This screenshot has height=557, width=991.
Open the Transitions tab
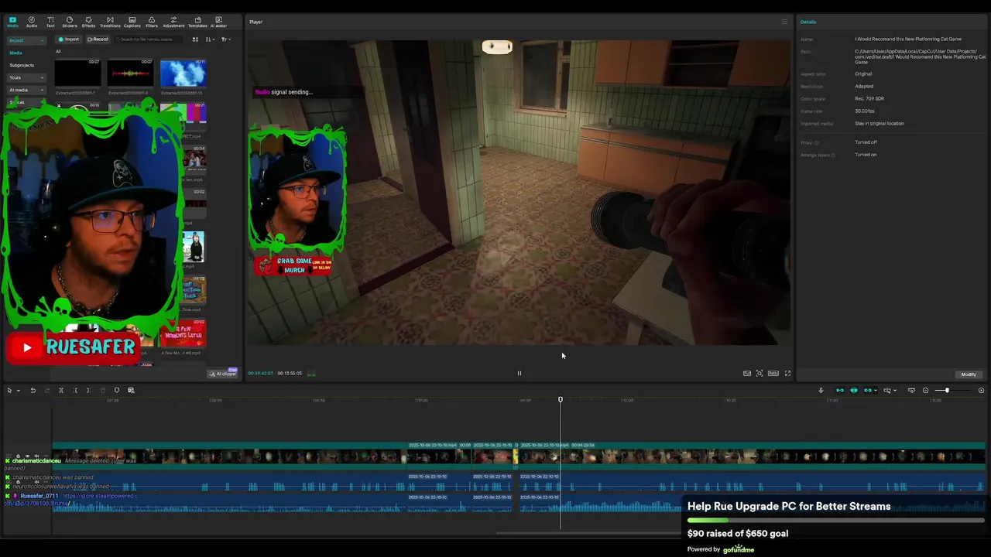click(110, 22)
